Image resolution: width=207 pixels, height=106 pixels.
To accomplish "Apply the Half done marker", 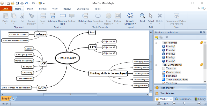I will (164, 76).
